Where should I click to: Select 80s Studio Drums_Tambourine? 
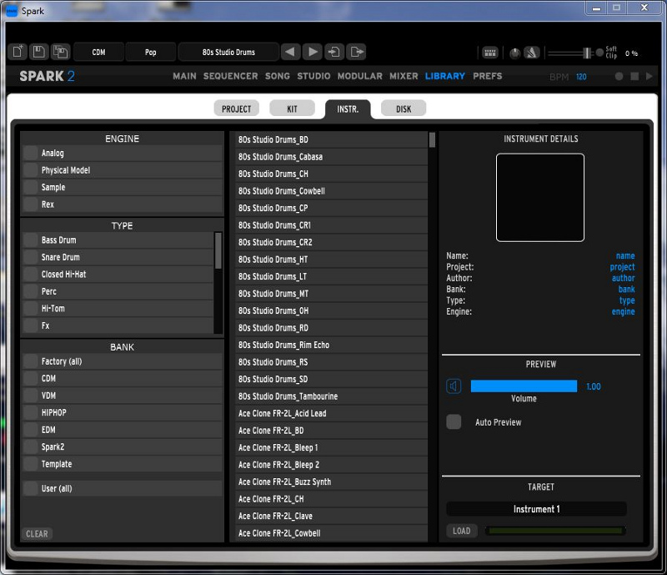[x=331, y=396]
